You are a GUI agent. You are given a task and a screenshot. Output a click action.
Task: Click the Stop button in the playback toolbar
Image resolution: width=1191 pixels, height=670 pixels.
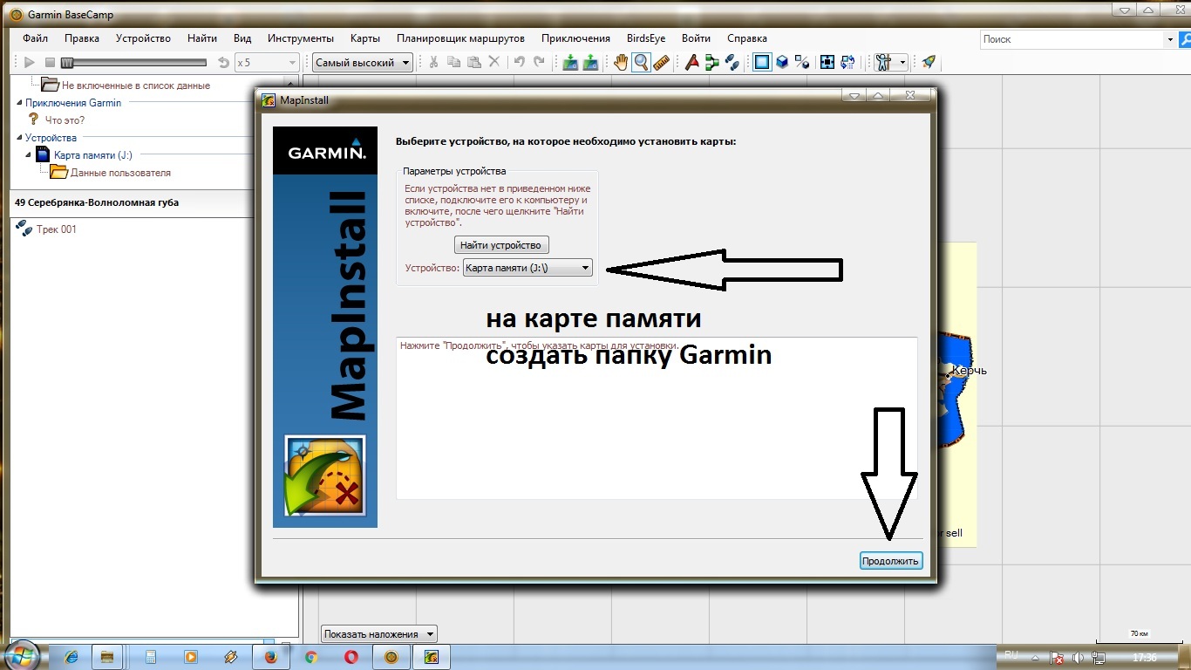tap(50, 63)
